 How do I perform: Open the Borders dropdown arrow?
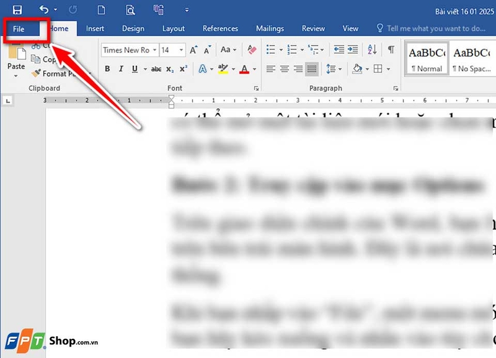389,69
